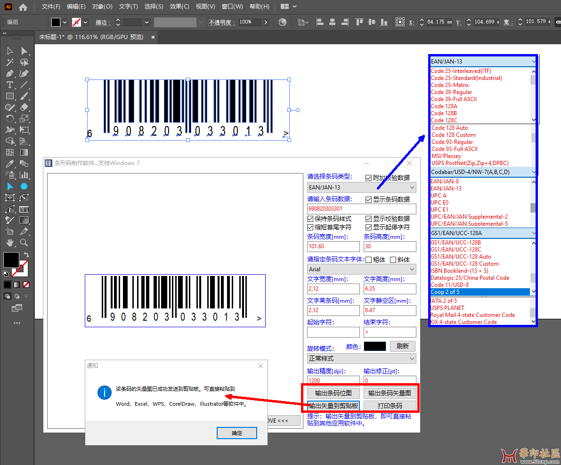Click 输出条码矢量图 button
Screen dimensions: 561x465
point(390,393)
